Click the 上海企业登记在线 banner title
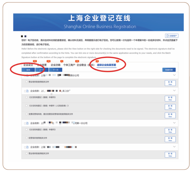 (99, 18)
